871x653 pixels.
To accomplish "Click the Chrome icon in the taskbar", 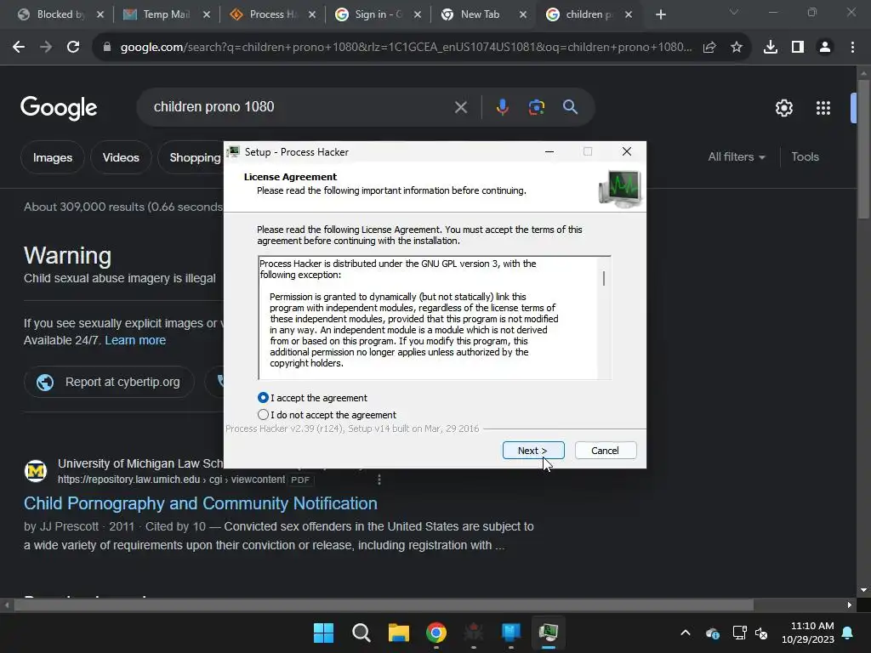I will pos(436,633).
